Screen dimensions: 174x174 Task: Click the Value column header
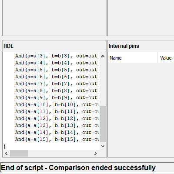[166, 58]
